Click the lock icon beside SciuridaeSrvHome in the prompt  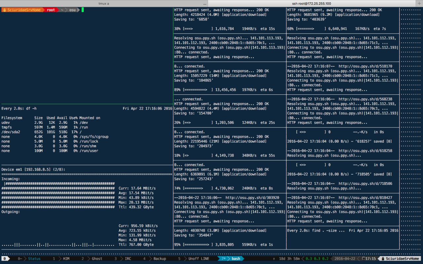(4, 10)
